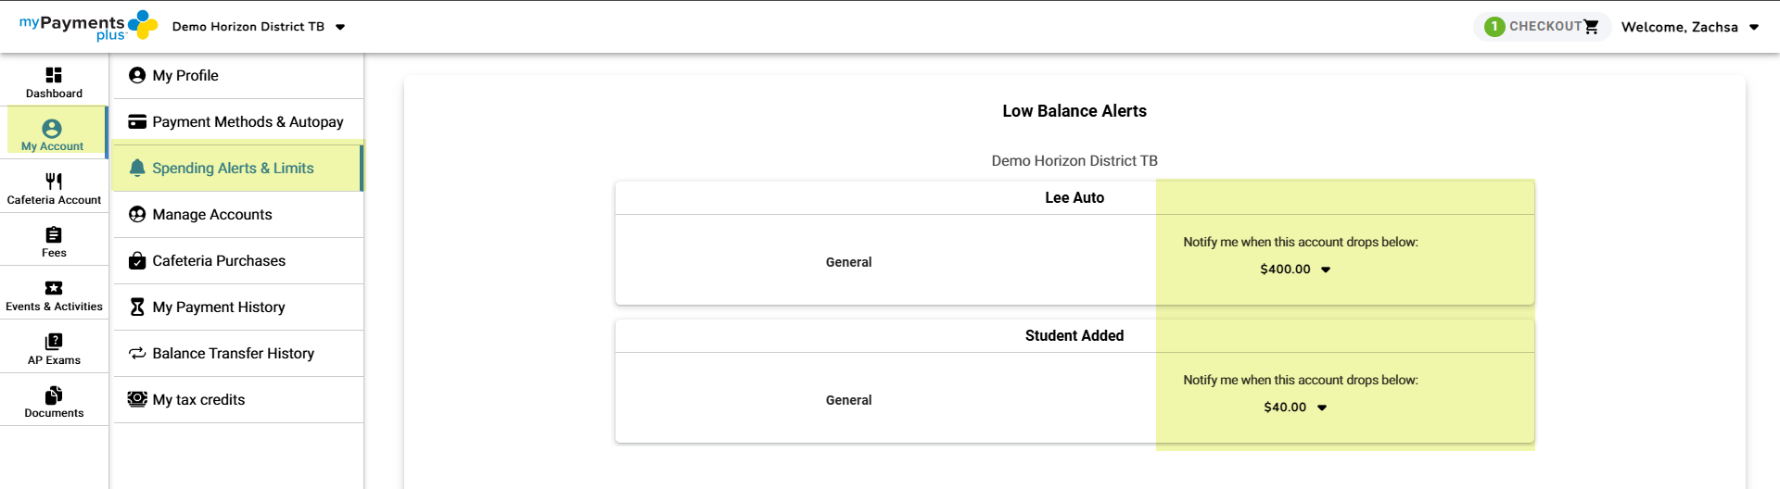Viewport: 1780px width, 489px height.
Task: Open Cafeteria Purchases page
Action: [x=219, y=261]
